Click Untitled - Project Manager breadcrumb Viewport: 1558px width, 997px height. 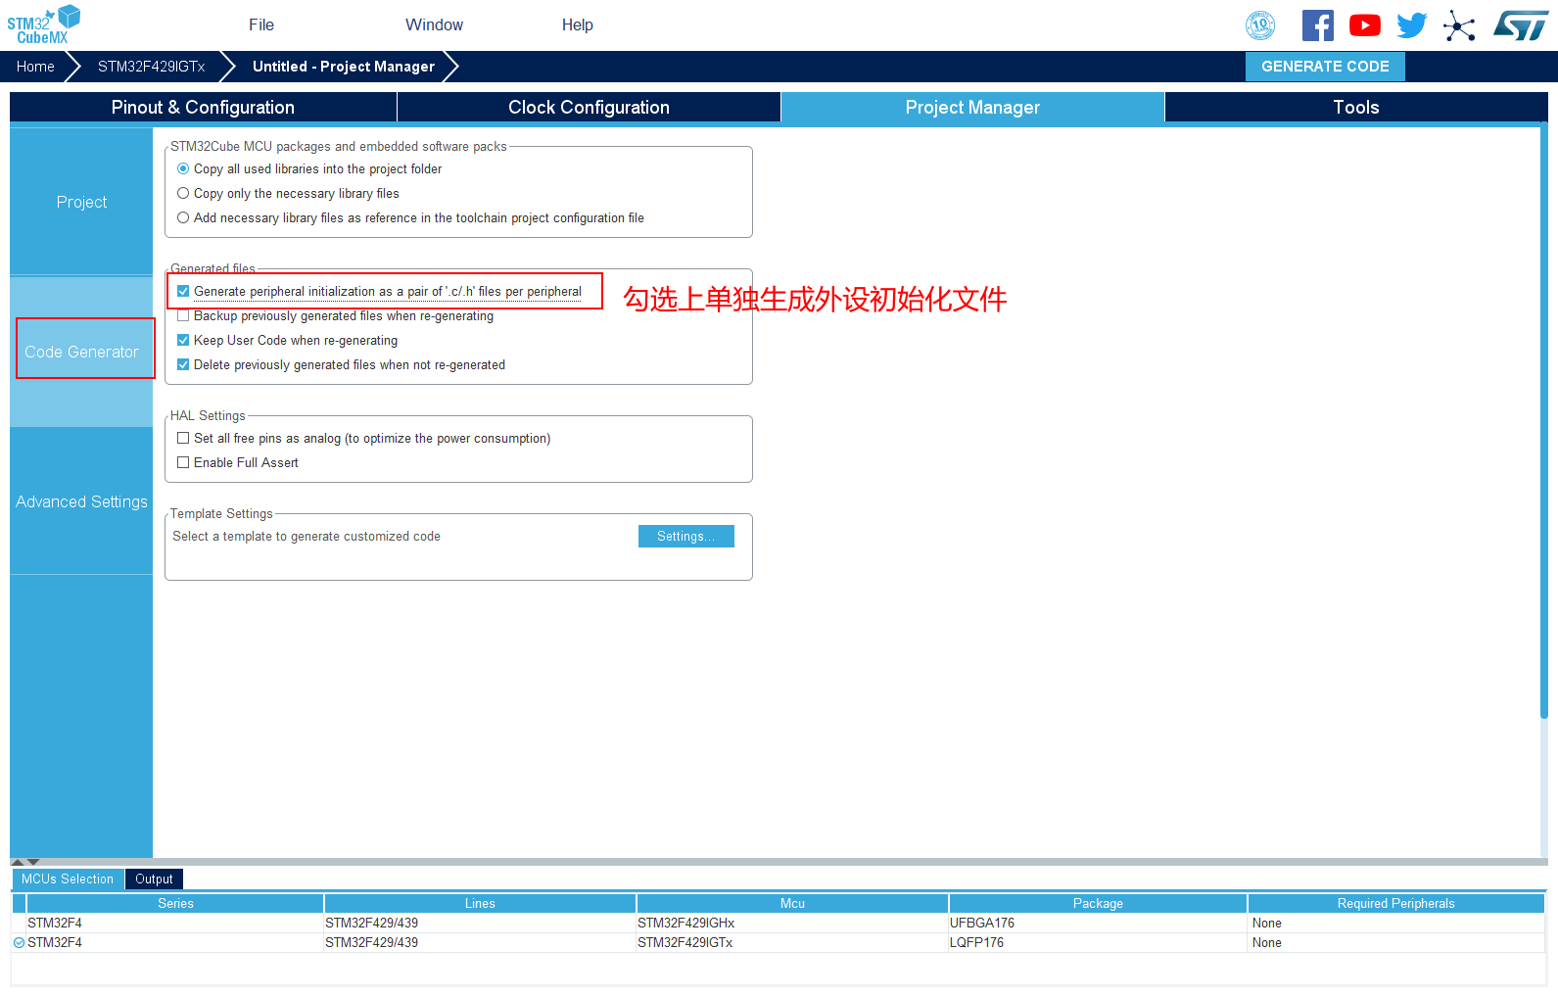point(344,67)
